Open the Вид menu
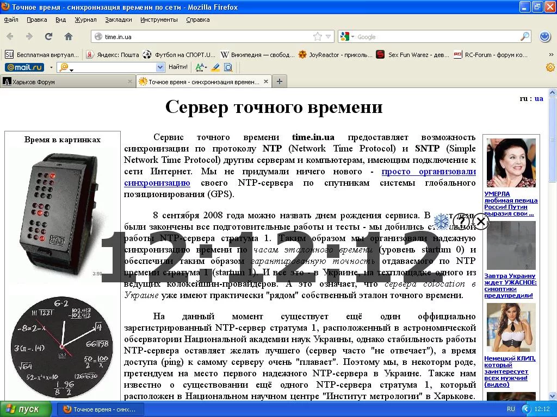This screenshot has width=557, height=417. (61, 20)
